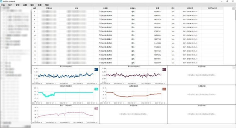Viewport: 236px width, 128px height.
Task: Click the 传感器 column header
Action: click(107, 8)
